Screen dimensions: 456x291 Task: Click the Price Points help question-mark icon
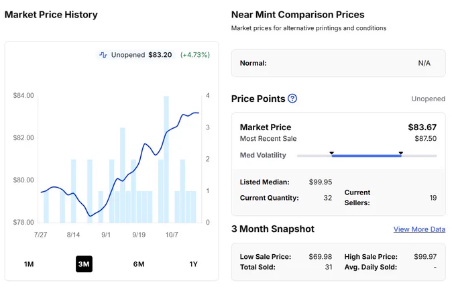[x=292, y=99]
